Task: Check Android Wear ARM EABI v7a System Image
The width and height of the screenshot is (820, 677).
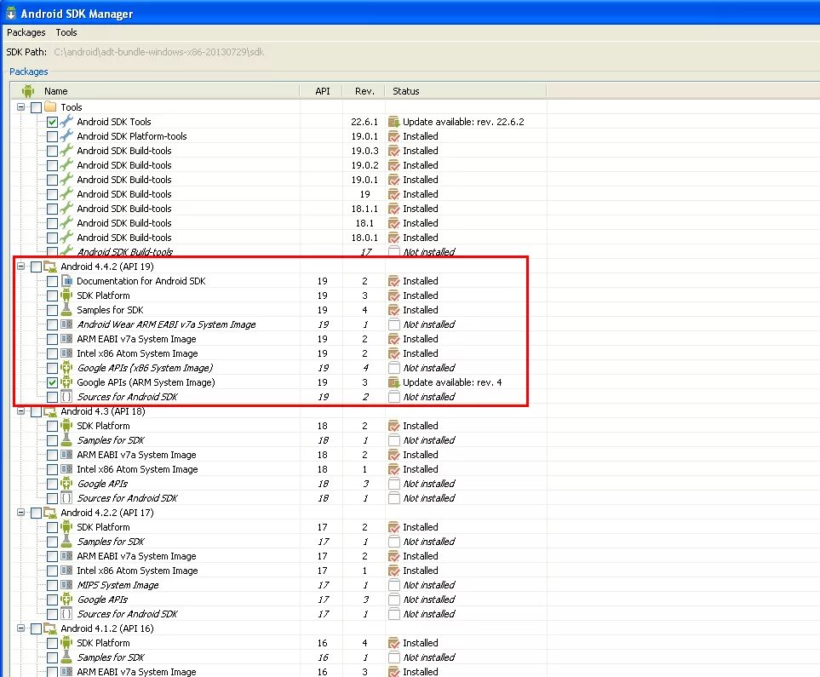Action: click(x=52, y=324)
